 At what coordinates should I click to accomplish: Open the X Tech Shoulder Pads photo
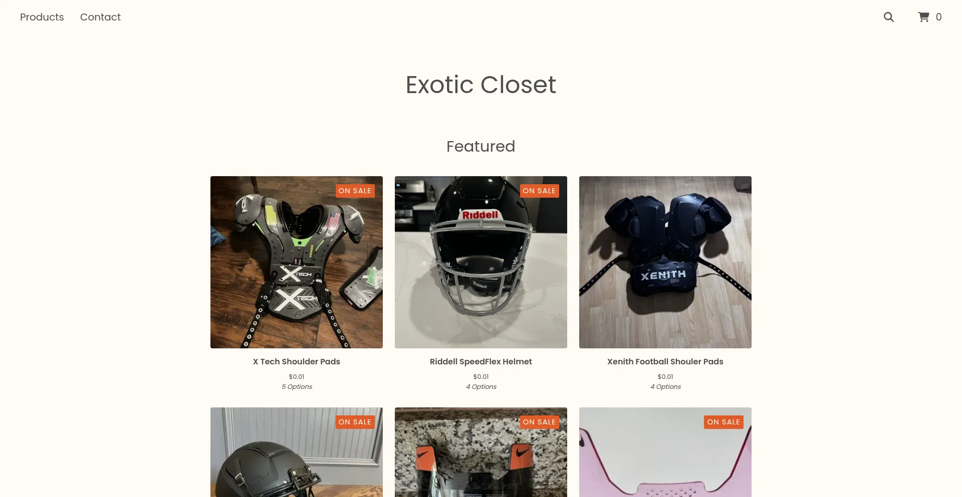click(297, 262)
